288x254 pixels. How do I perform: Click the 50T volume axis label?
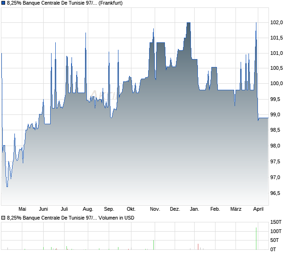(x=275, y=240)
